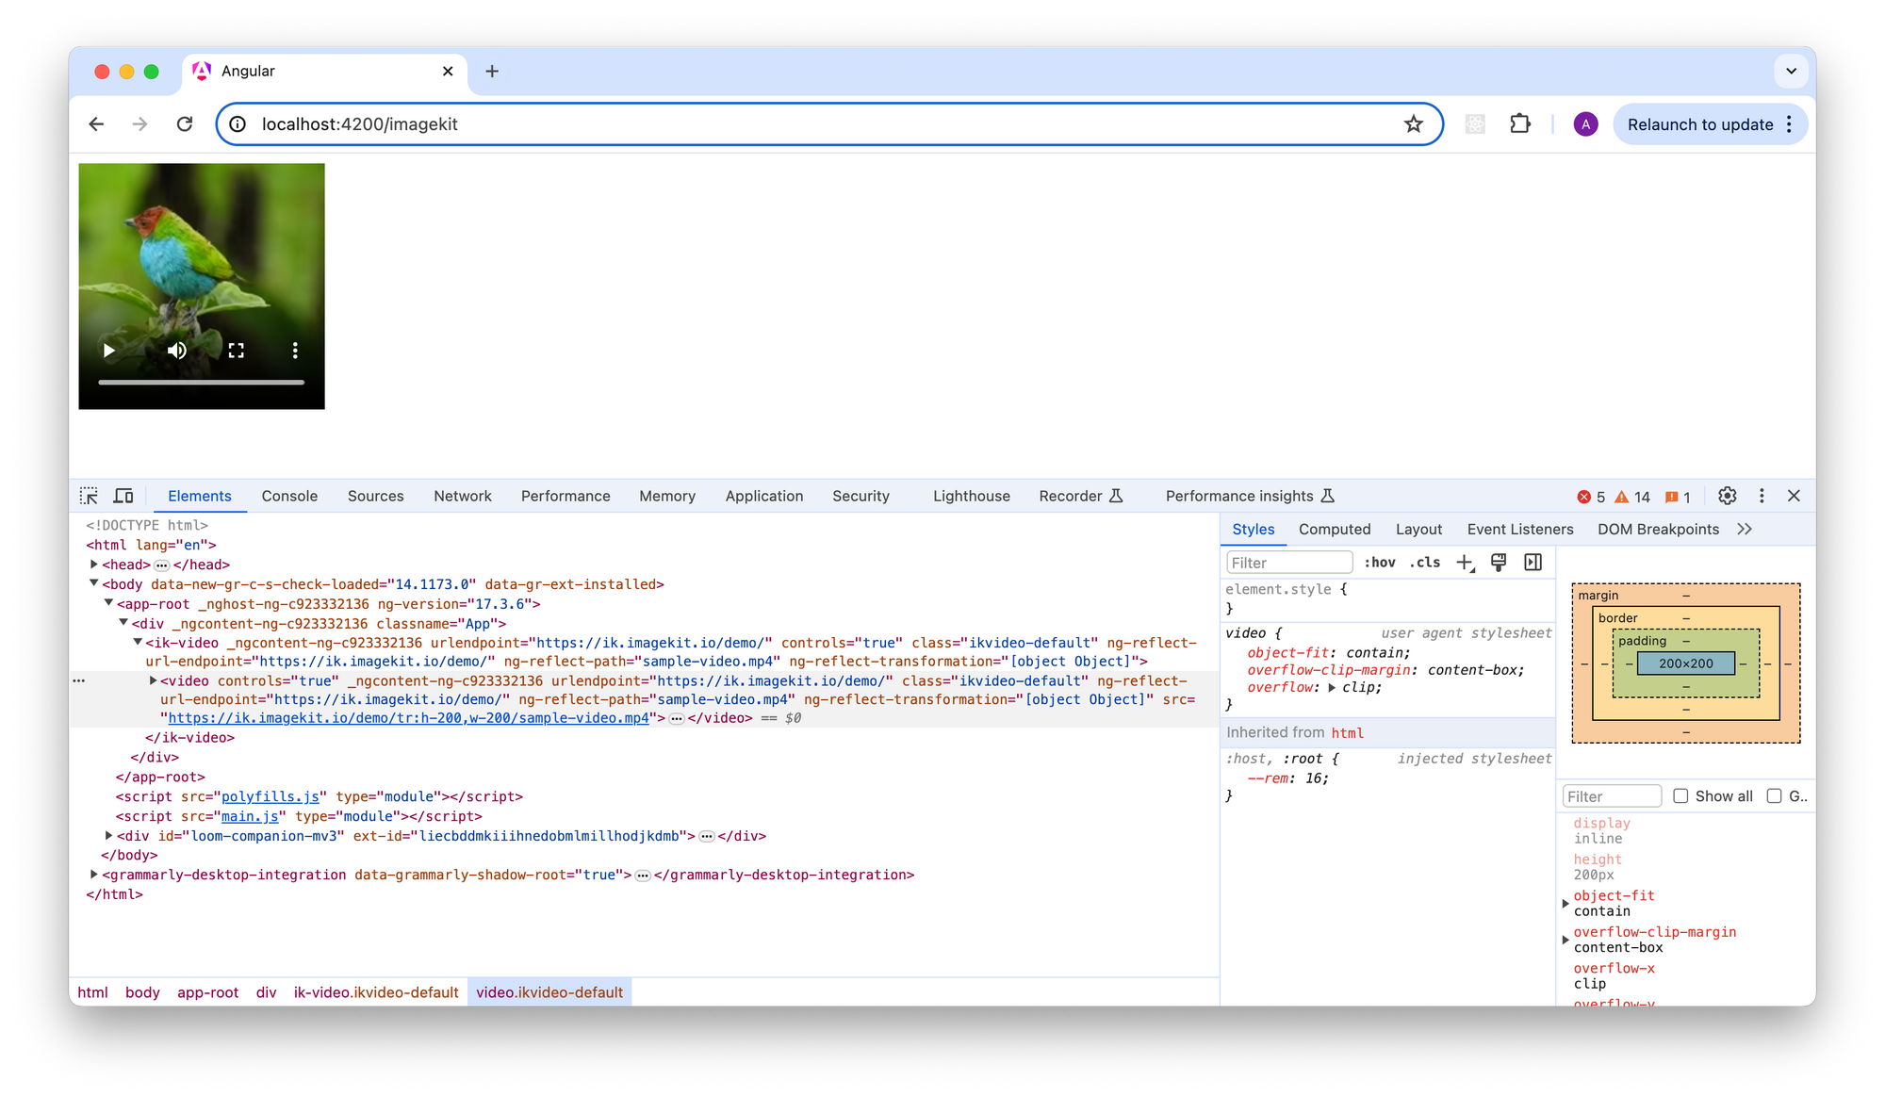The height and width of the screenshot is (1097, 1885).
Task: Open the main.js script link
Action: click(x=250, y=817)
